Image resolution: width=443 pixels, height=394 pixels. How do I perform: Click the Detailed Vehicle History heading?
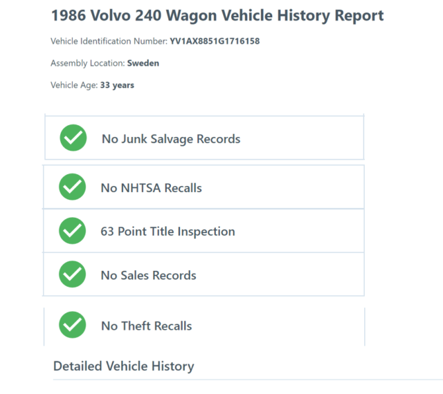(x=123, y=366)
